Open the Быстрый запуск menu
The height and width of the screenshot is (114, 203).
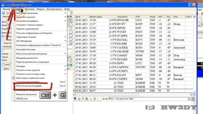(54, 9)
